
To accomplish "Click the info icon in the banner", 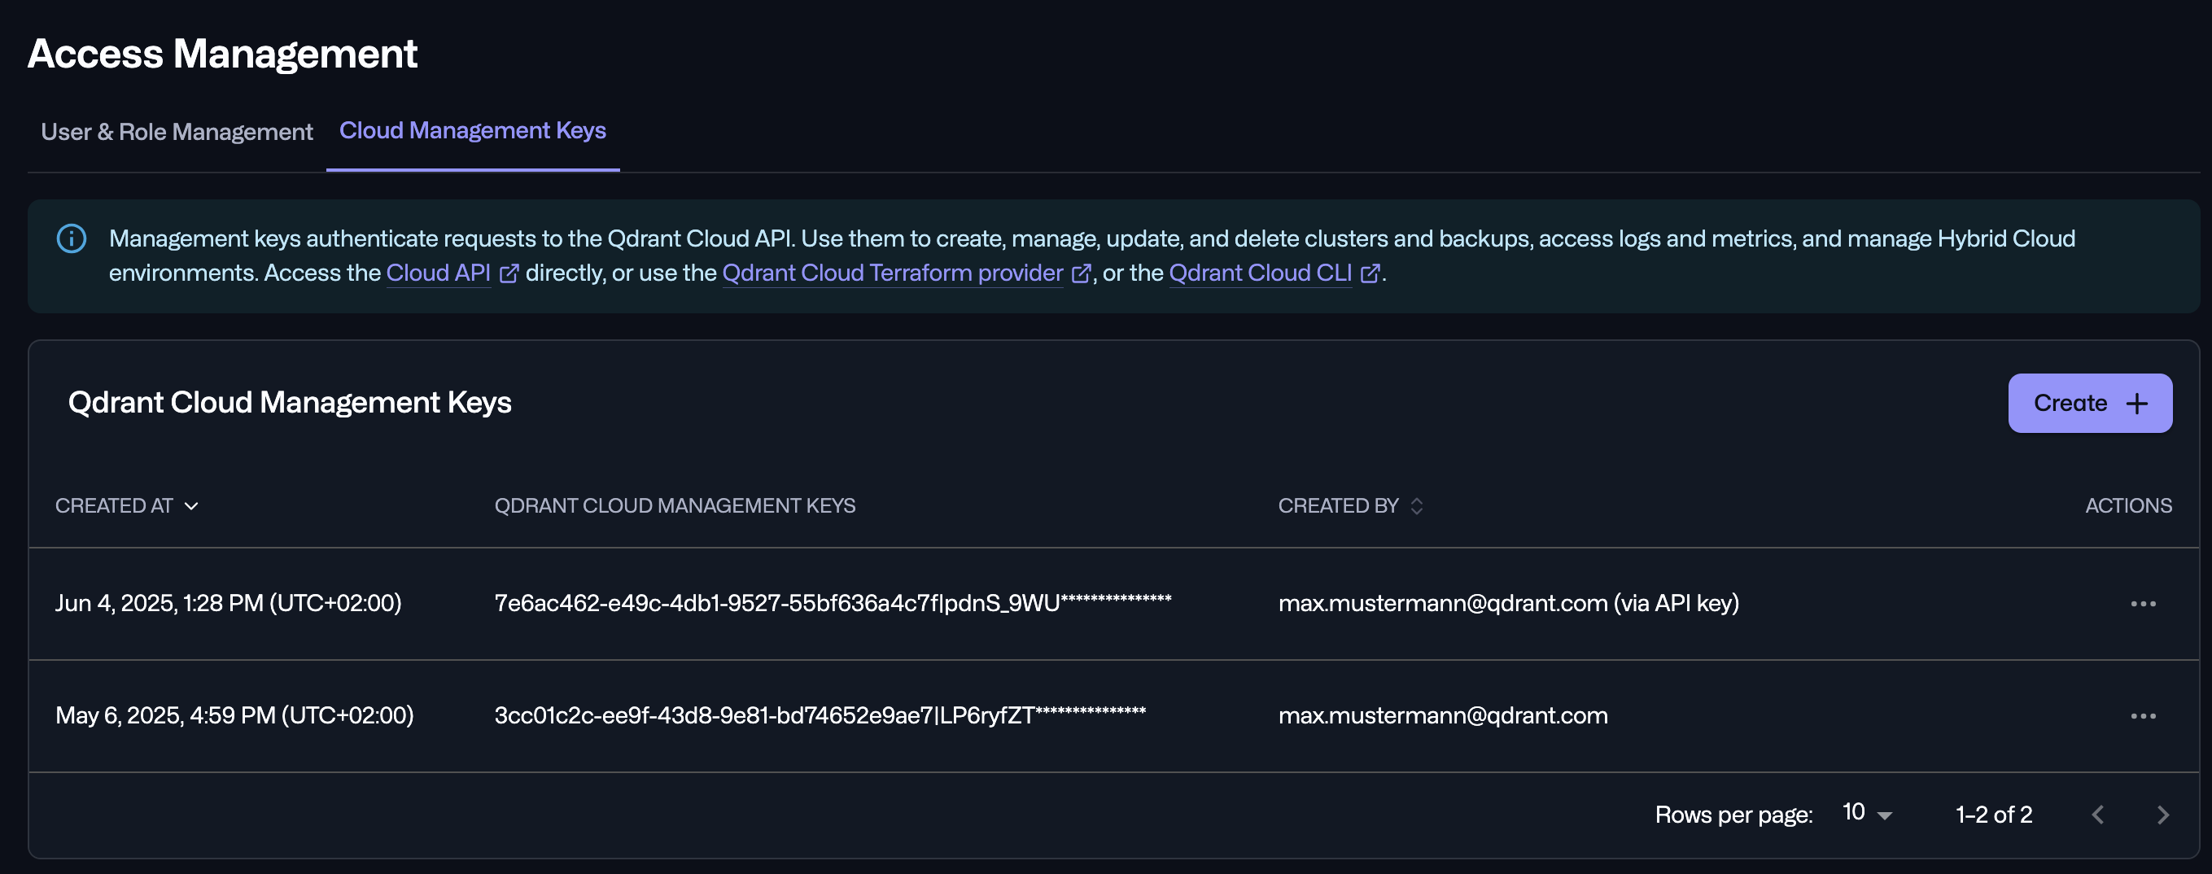I will [72, 238].
